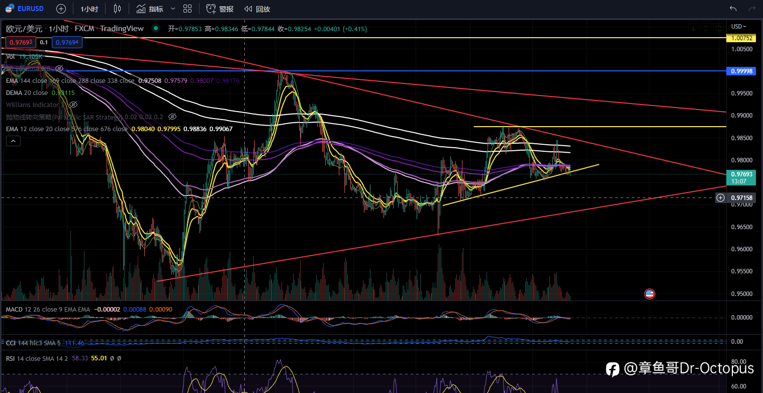The width and height of the screenshot is (763, 393).
Task: Click the red 0.97693 sell price button
Action: 21,42
